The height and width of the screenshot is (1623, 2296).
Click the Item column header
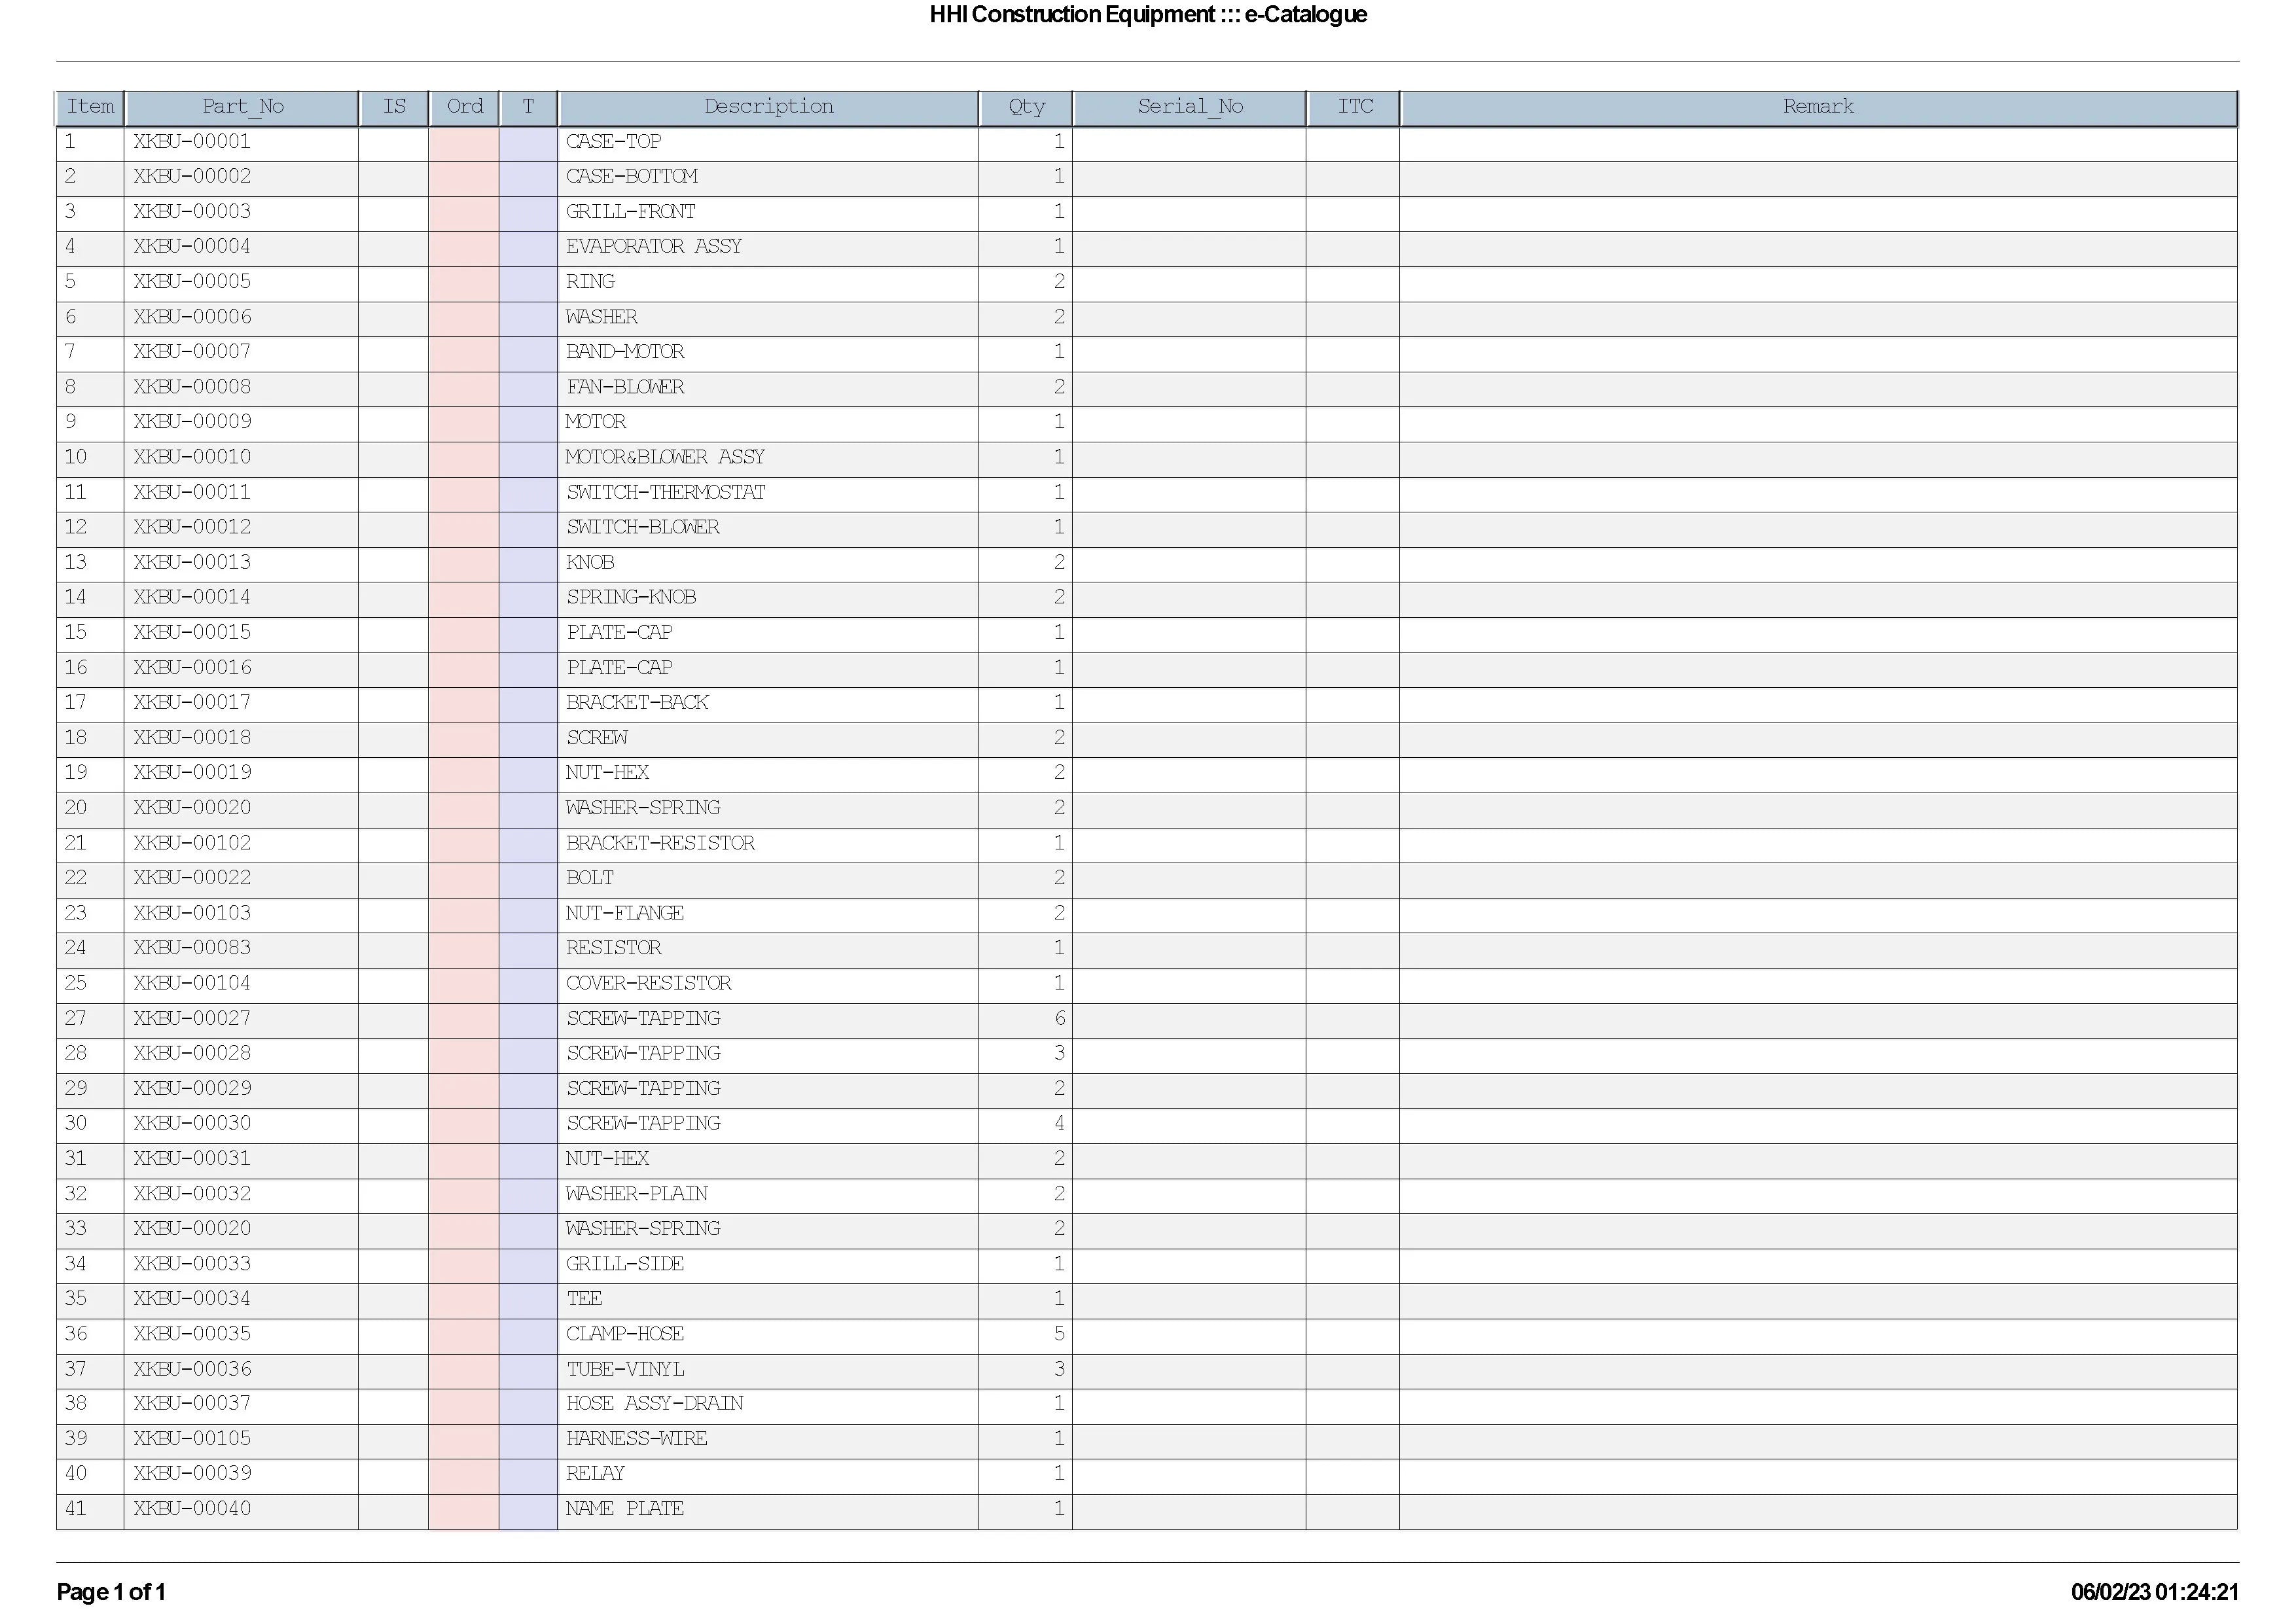click(x=90, y=107)
